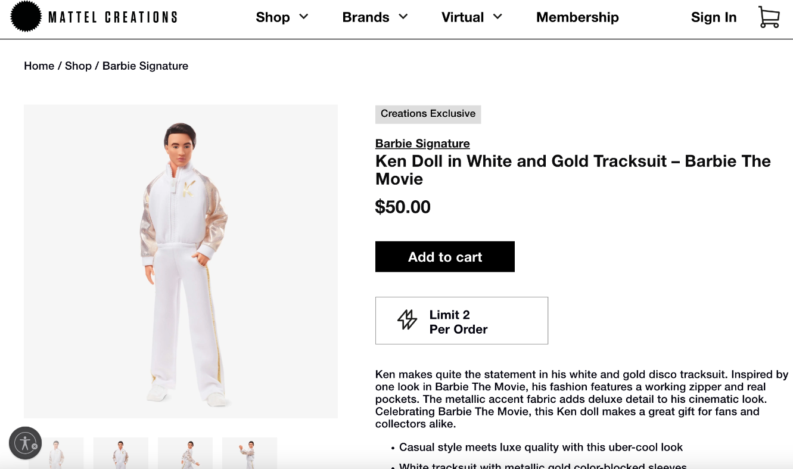
Task: Expand the Shop dropdown chevron
Action: [304, 17]
